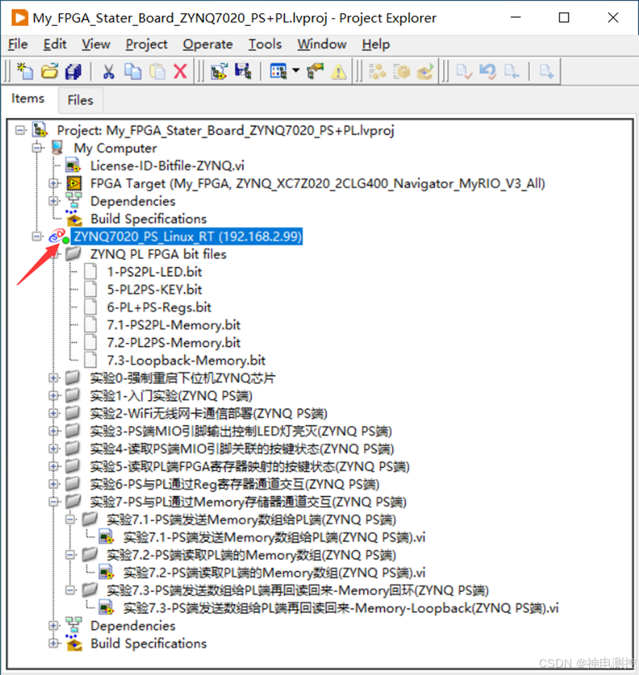Select License-ID-Bitfile-ZYNQ.vi
This screenshot has height=675, width=639.
tap(167, 166)
